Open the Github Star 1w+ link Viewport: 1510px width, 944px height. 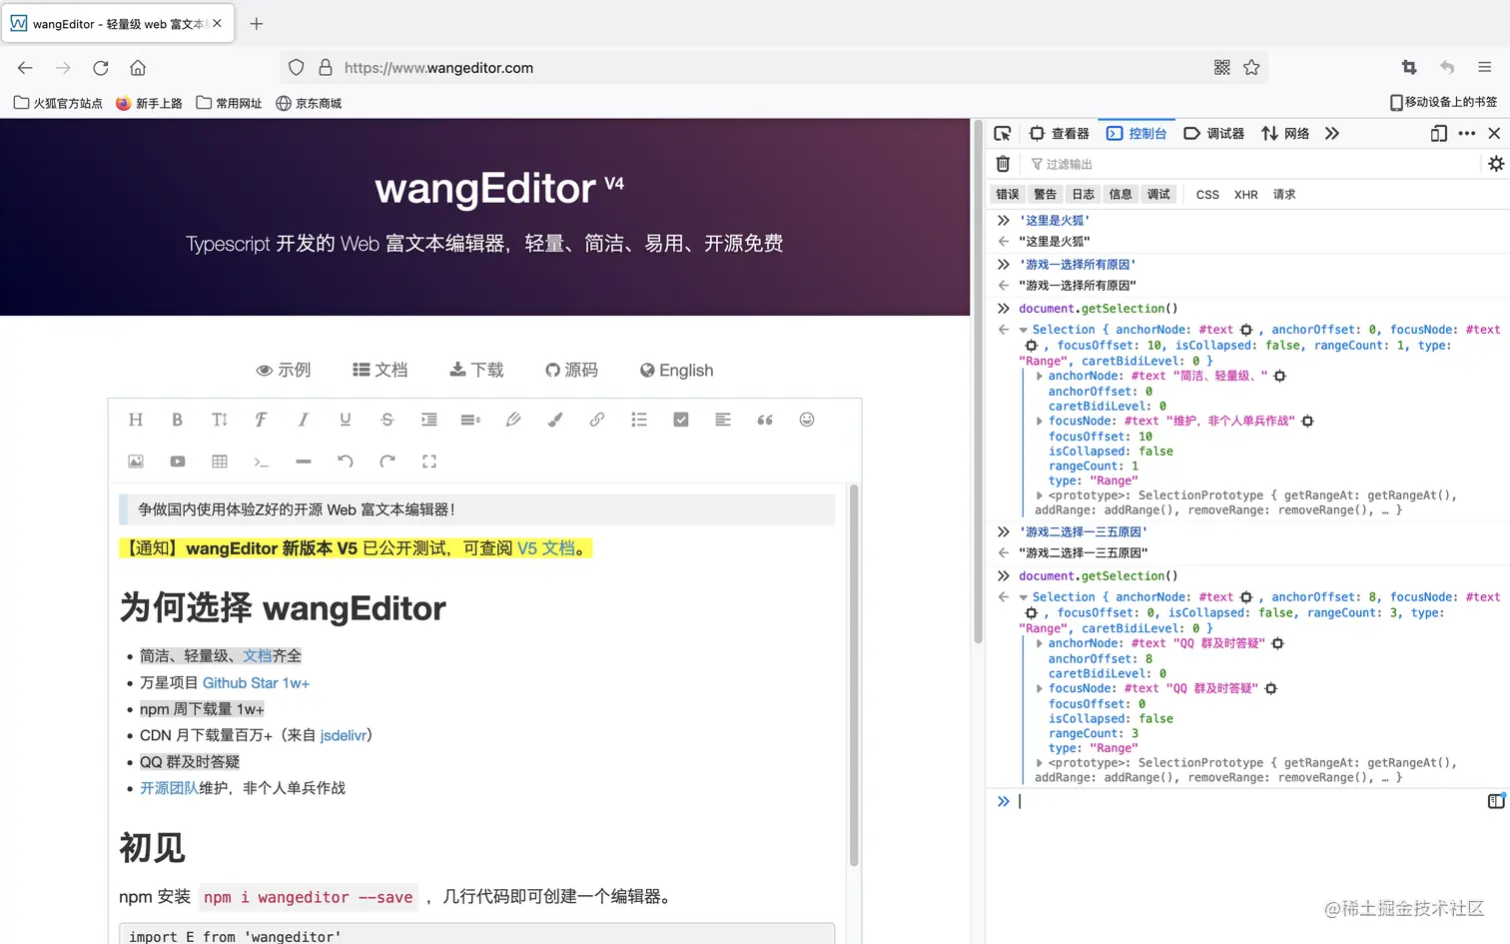coord(256,682)
